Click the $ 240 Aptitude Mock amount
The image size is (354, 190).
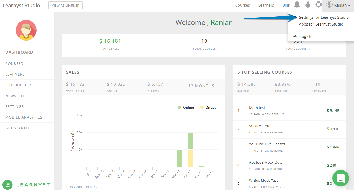tap(331, 165)
